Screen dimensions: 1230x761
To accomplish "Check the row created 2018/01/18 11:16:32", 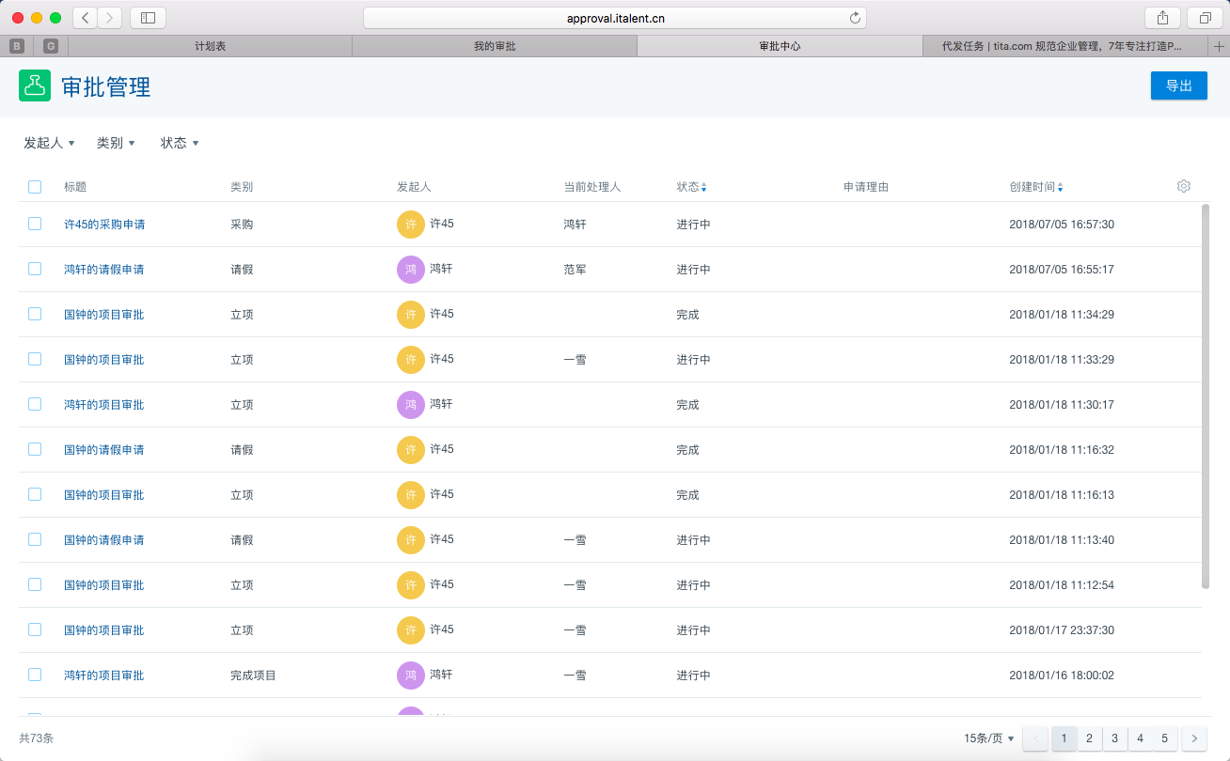I will coord(35,449).
